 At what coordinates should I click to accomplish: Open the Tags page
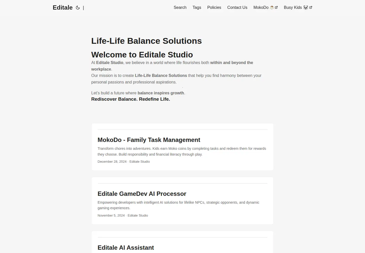pyautogui.click(x=197, y=8)
